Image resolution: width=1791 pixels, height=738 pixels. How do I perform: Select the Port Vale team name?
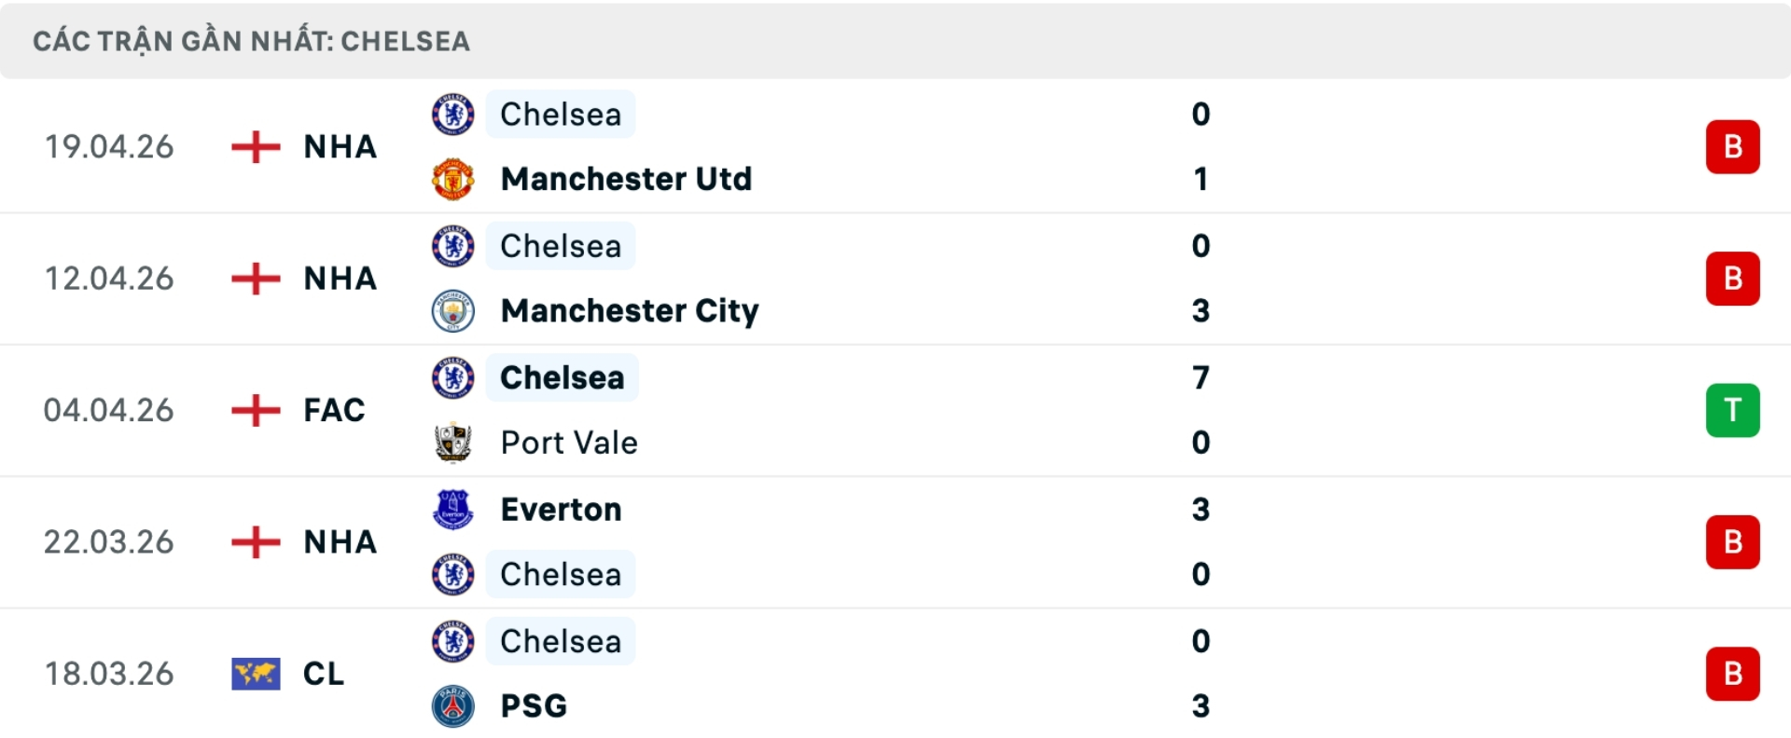(569, 443)
